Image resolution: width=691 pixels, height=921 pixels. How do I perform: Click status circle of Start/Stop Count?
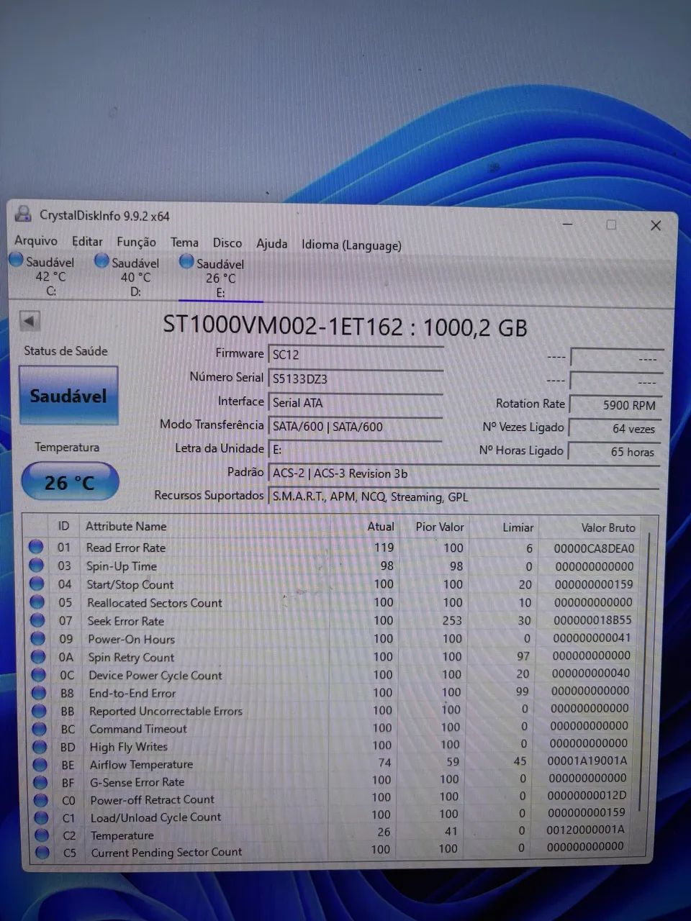pyautogui.click(x=36, y=584)
